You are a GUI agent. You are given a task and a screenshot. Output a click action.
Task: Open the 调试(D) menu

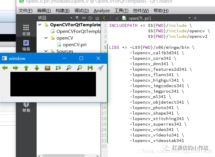coord(82,11)
